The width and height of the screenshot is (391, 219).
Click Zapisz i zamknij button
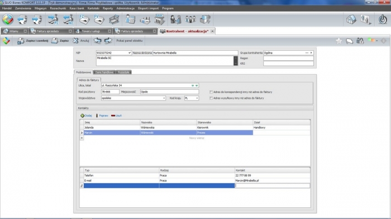pyautogui.click(x=32, y=41)
